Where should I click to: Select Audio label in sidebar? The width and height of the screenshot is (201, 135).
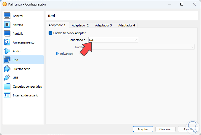point(17,51)
